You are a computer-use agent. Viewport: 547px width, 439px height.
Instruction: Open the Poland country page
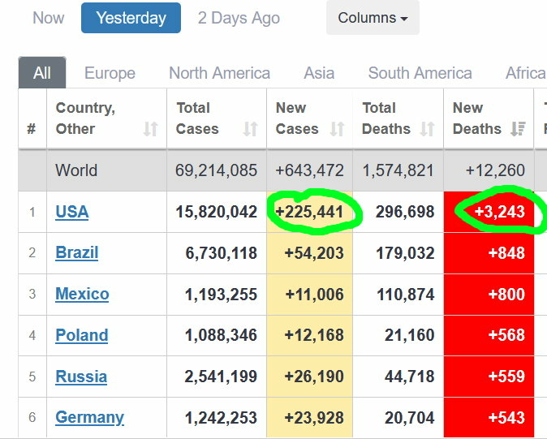(82, 335)
